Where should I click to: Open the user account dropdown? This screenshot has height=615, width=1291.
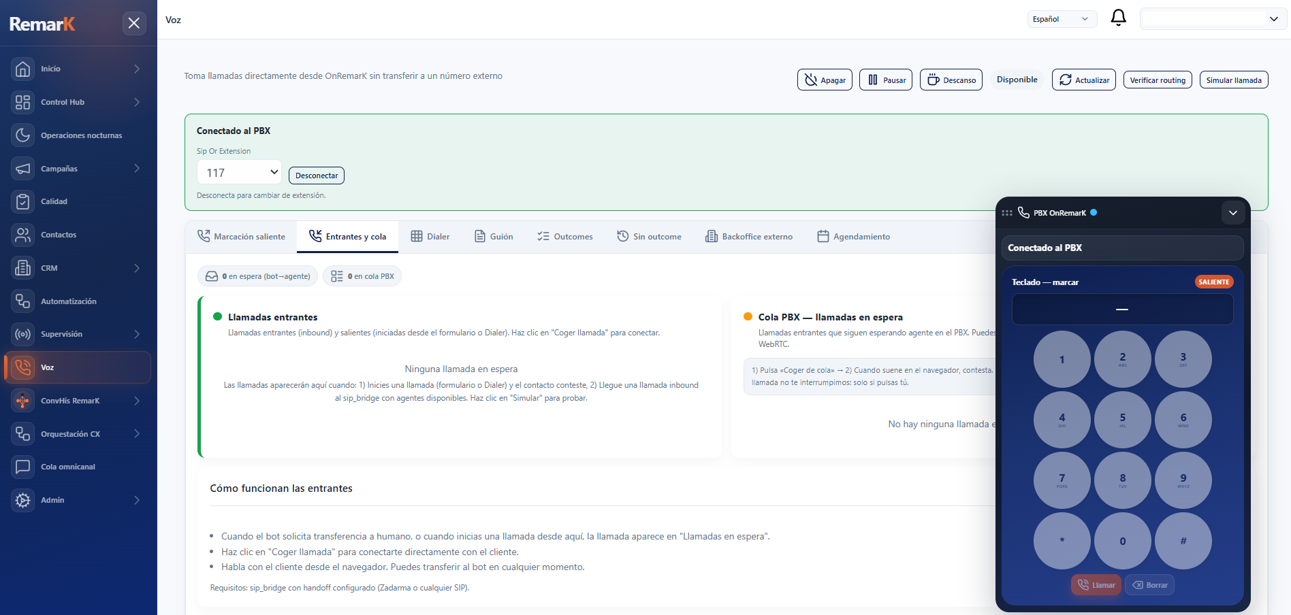click(1213, 19)
